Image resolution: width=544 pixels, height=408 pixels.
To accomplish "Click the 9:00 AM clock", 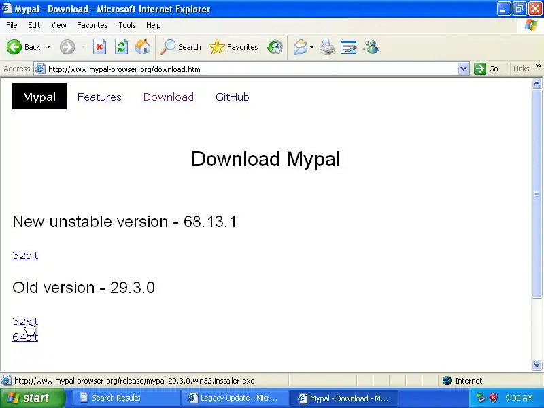I will pyautogui.click(x=519, y=398).
